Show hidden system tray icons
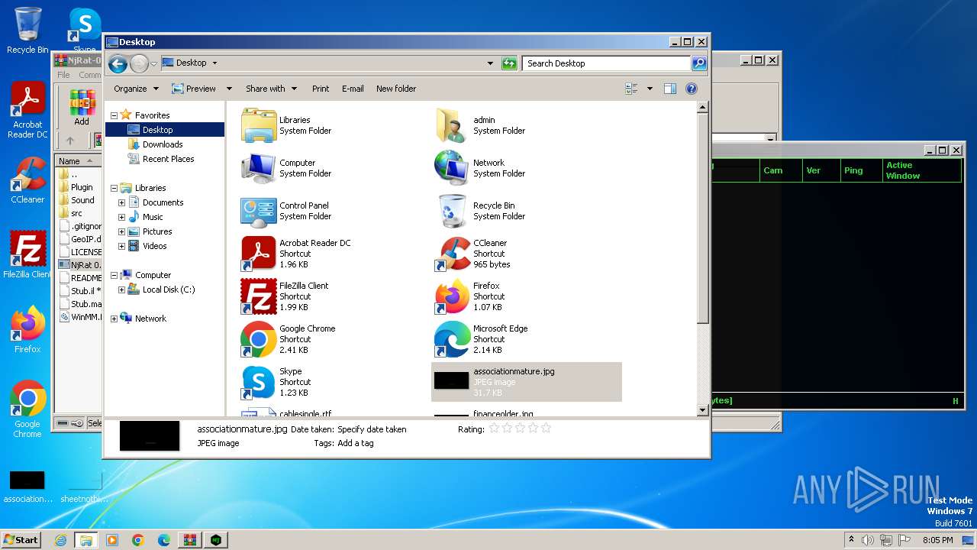The width and height of the screenshot is (977, 550). 851,540
